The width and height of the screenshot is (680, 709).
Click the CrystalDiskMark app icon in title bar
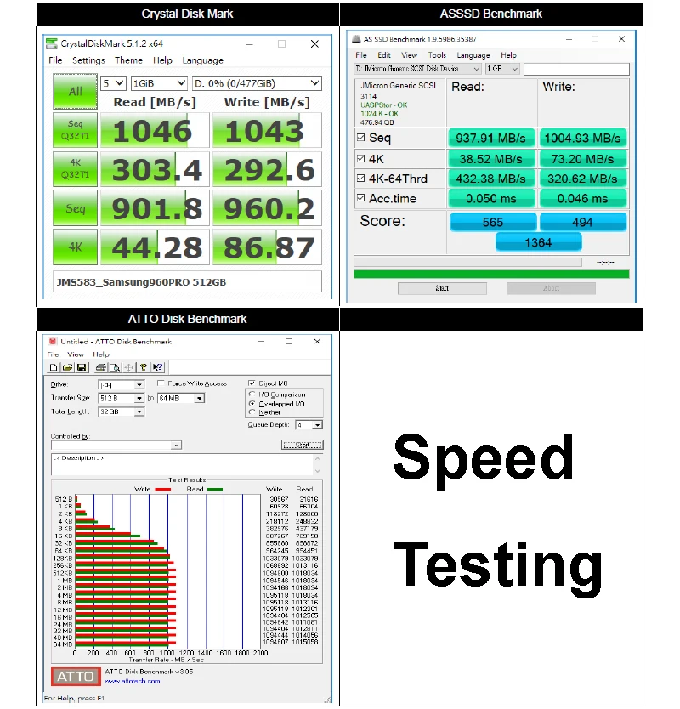click(x=52, y=43)
